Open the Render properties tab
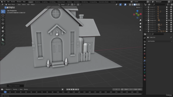173x97 pixels. pyautogui.click(x=145, y=42)
